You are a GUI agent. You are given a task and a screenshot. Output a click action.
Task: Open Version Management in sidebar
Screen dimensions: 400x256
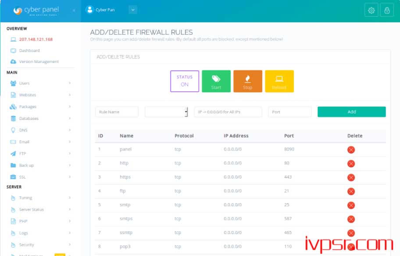(39, 62)
